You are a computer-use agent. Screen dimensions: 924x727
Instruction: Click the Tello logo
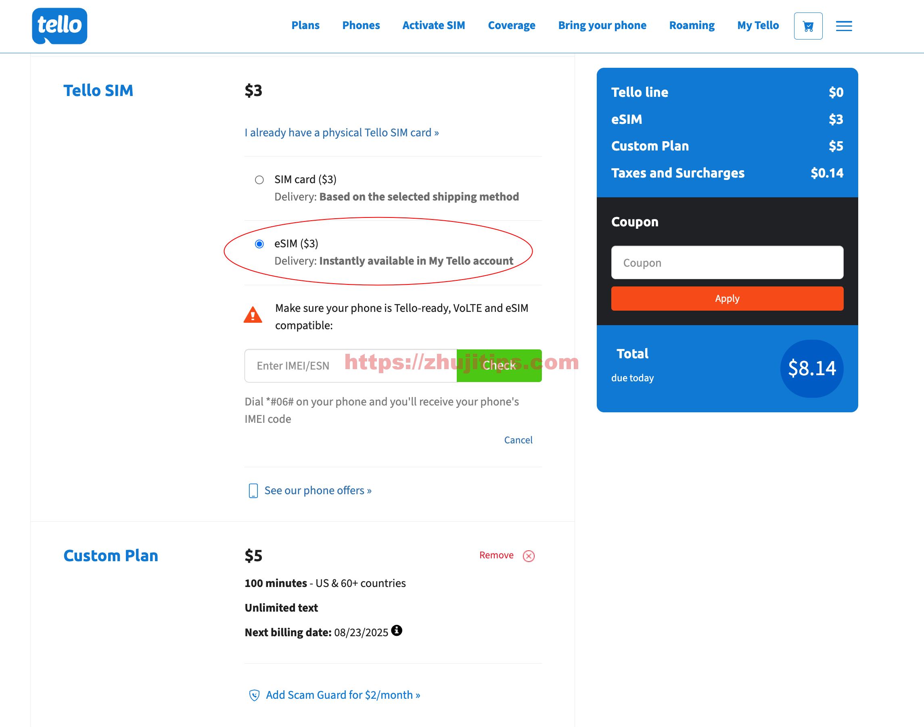click(x=60, y=26)
